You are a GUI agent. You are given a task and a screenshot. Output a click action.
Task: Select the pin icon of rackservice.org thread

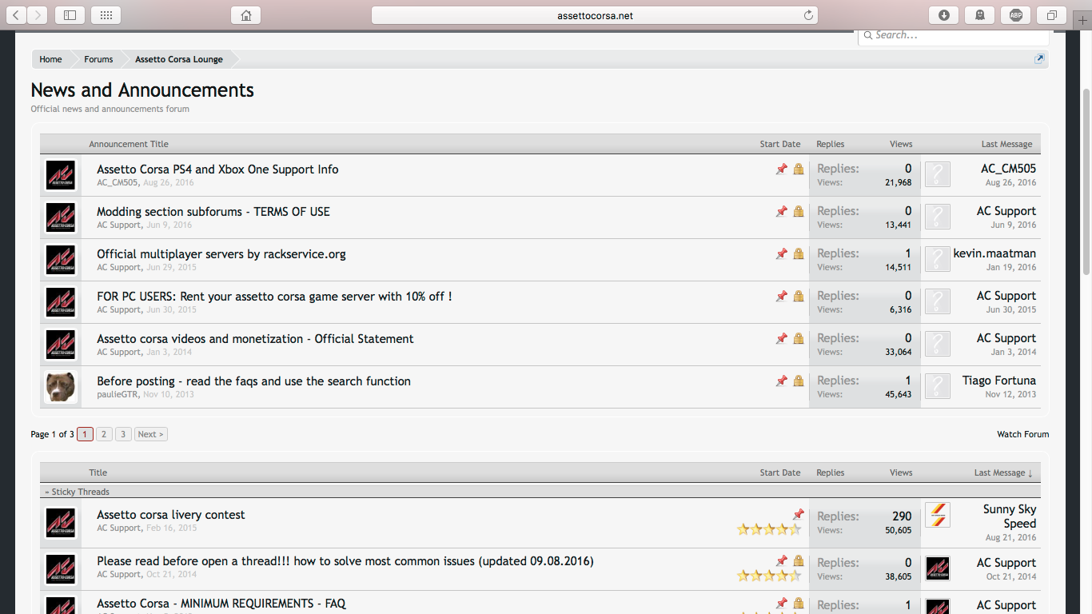782,254
